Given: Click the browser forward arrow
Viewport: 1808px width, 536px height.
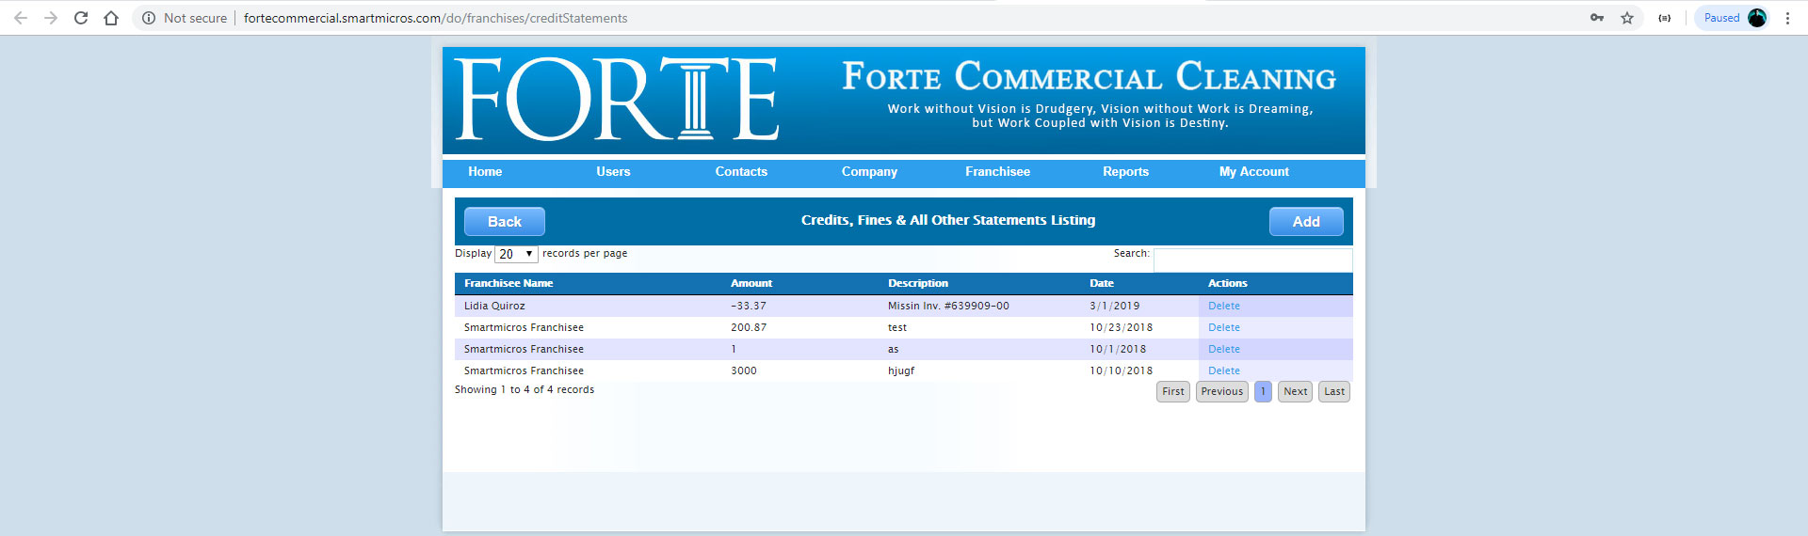Looking at the screenshot, I should pos(51,18).
